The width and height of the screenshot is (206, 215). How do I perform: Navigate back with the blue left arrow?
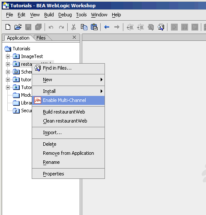pyautogui.click(x=107, y=27)
